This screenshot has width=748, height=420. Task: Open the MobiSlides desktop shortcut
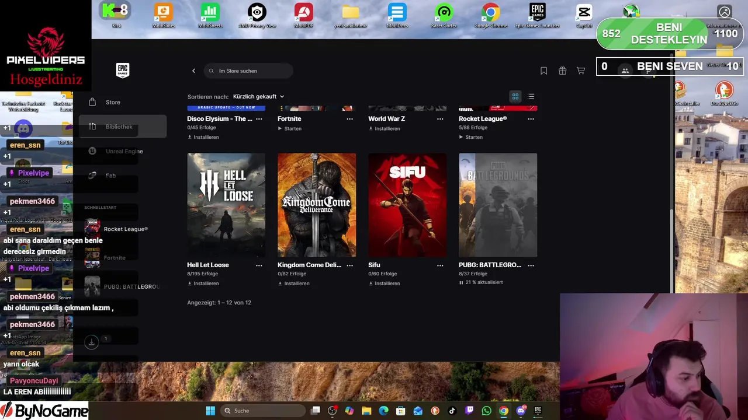click(x=164, y=16)
